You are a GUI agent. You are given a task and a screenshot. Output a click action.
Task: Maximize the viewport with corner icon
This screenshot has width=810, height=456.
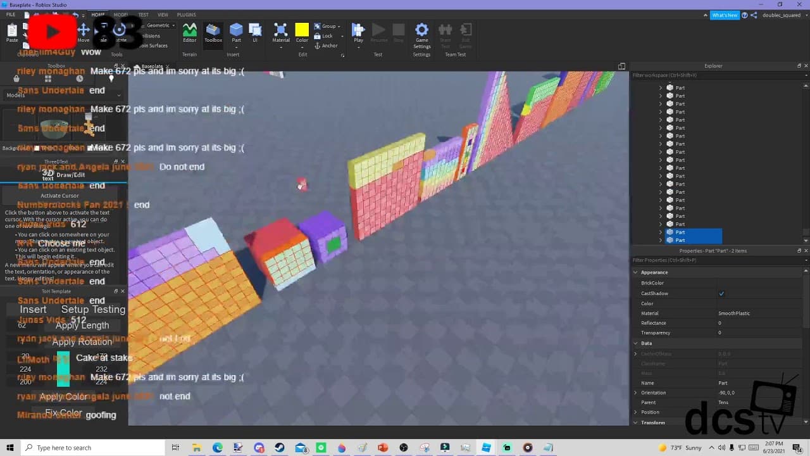tap(621, 66)
